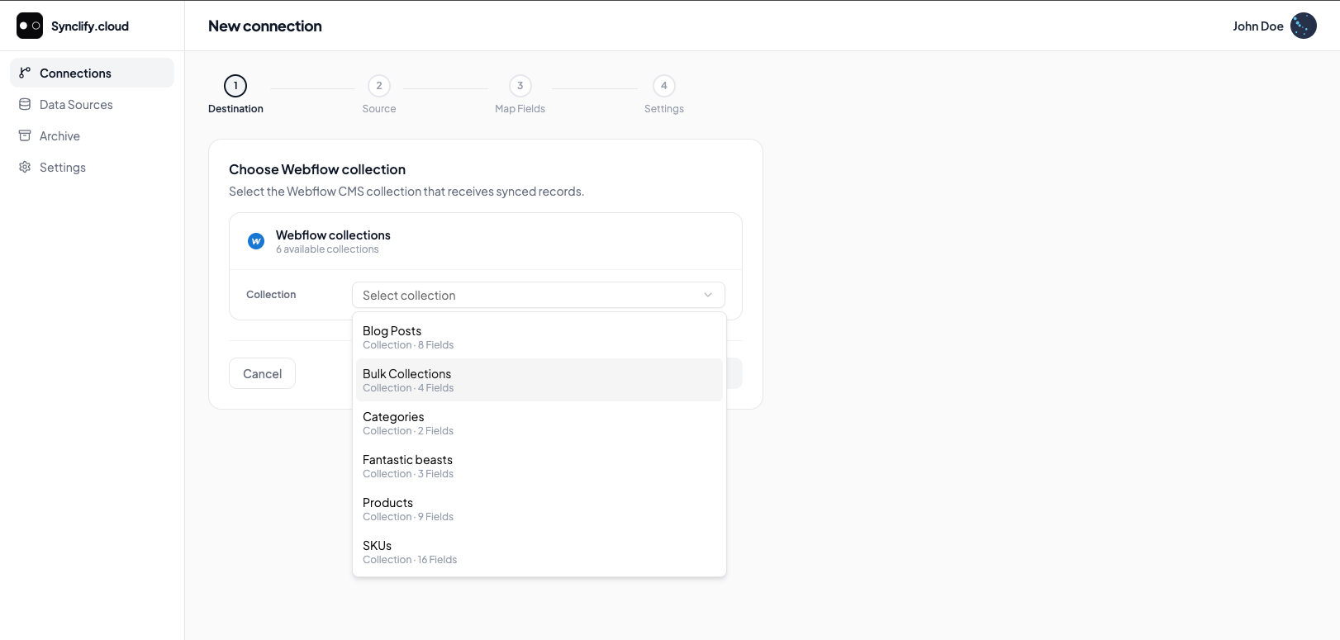Select the Categories collection
Viewport: 1340px width, 640px height.
pyautogui.click(x=539, y=423)
